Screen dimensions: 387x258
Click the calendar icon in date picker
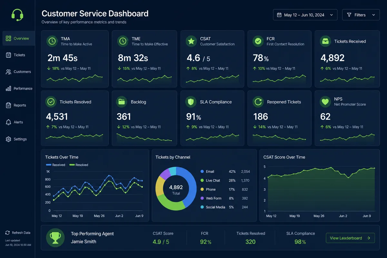pyautogui.click(x=279, y=15)
